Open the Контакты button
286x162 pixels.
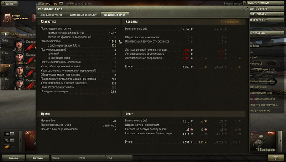click(38, 158)
